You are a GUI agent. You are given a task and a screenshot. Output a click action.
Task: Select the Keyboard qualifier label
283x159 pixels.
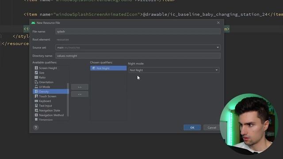[x=45, y=101]
